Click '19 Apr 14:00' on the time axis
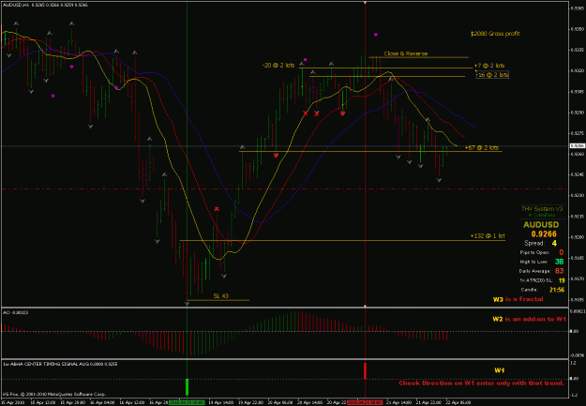 tap(223, 402)
